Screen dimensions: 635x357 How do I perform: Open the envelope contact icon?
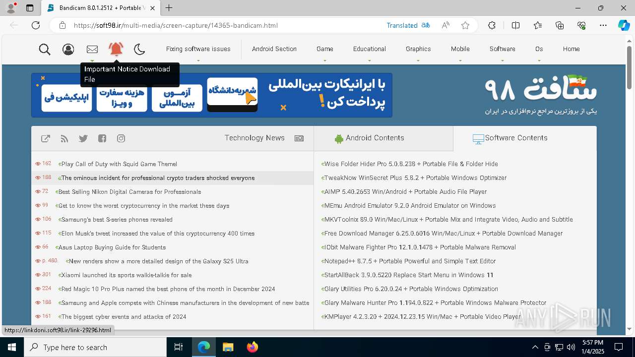92,49
